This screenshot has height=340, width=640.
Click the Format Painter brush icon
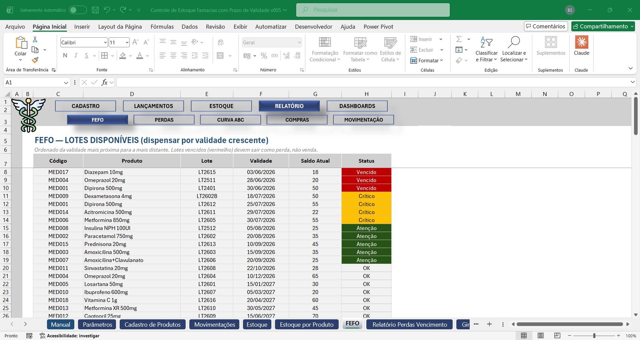coord(35,60)
